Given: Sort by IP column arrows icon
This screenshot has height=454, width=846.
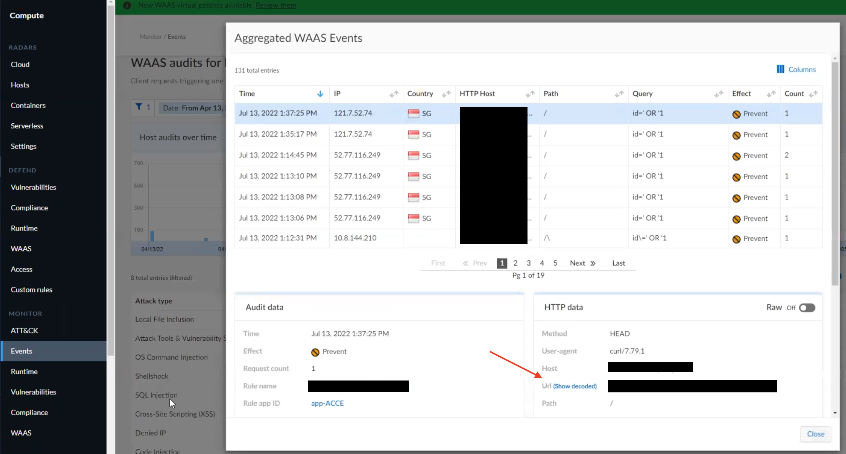Looking at the screenshot, I should coord(394,94).
